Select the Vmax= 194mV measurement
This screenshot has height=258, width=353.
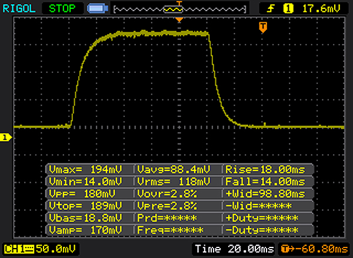pyautogui.click(x=89, y=169)
